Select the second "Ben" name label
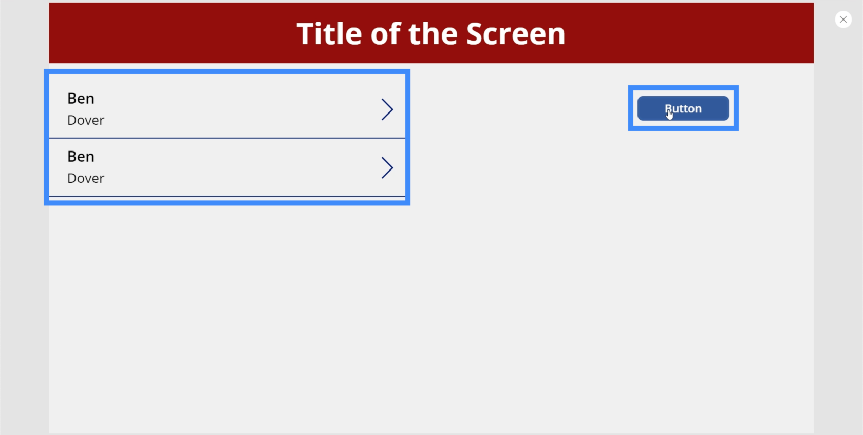 [81, 156]
